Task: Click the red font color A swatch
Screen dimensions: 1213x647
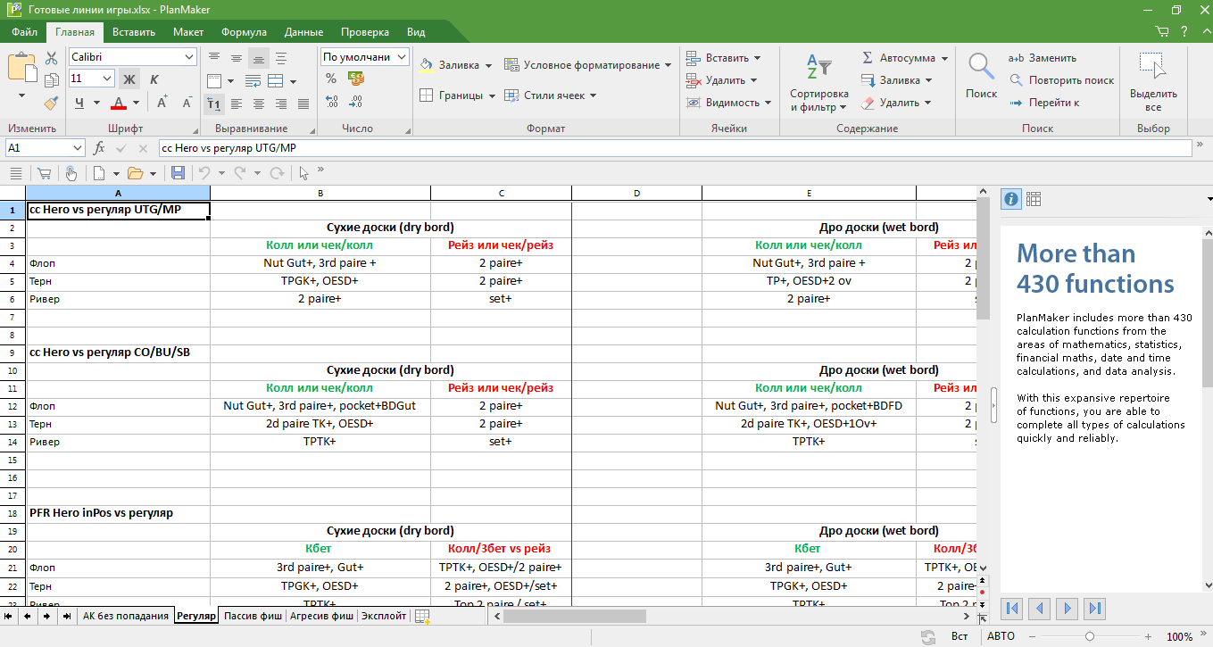Action: [120, 103]
